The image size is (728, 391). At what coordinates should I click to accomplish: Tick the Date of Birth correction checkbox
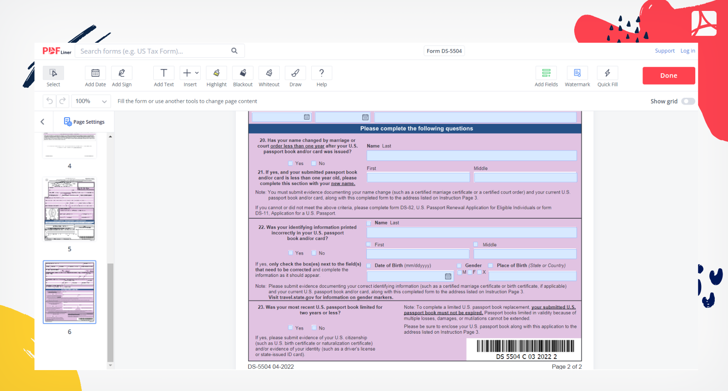point(369,266)
